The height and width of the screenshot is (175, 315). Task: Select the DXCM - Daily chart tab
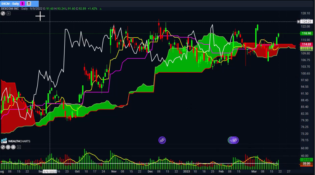tap(19, 4)
